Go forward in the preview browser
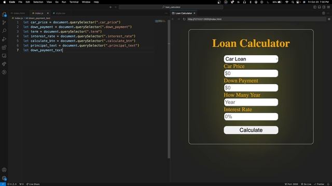The width and height of the screenshot is (332, 186). point(178,19)
